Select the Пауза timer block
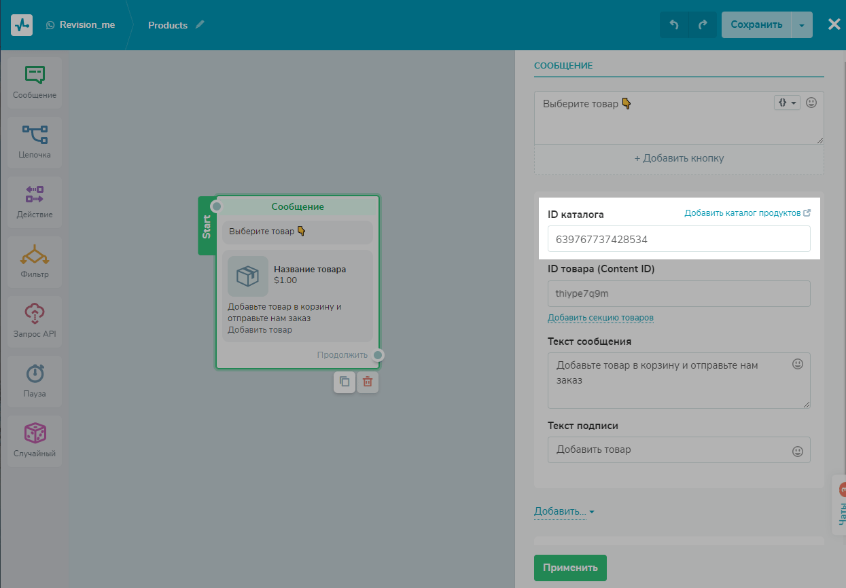Viewport: 846px width, 588px height. pyautogui.click(x=35, y=381)
